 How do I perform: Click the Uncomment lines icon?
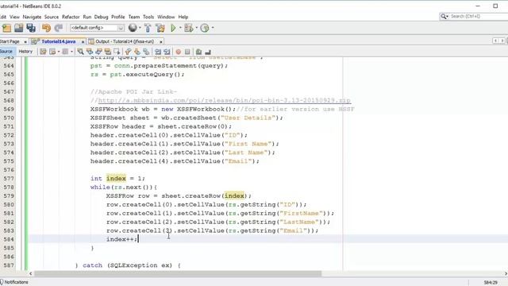point(208,52)
